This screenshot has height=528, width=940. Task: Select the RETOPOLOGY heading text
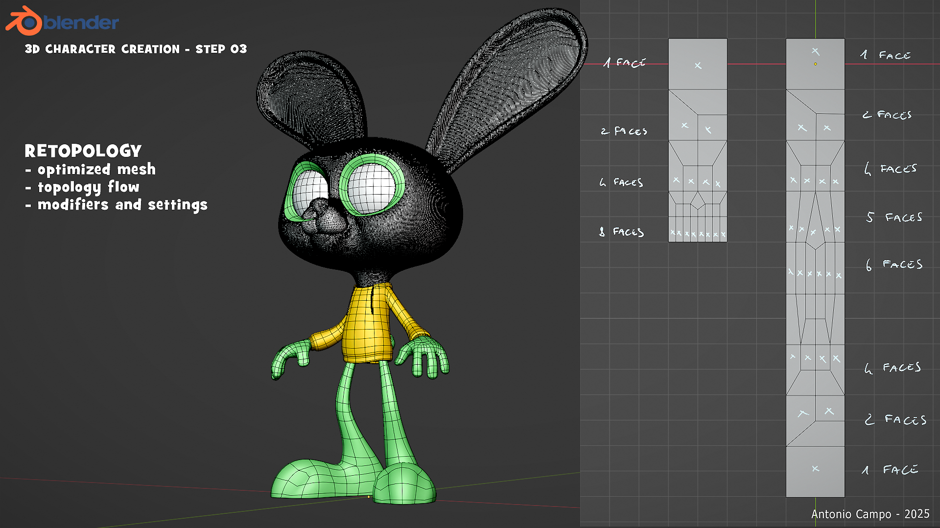(83, 151)
